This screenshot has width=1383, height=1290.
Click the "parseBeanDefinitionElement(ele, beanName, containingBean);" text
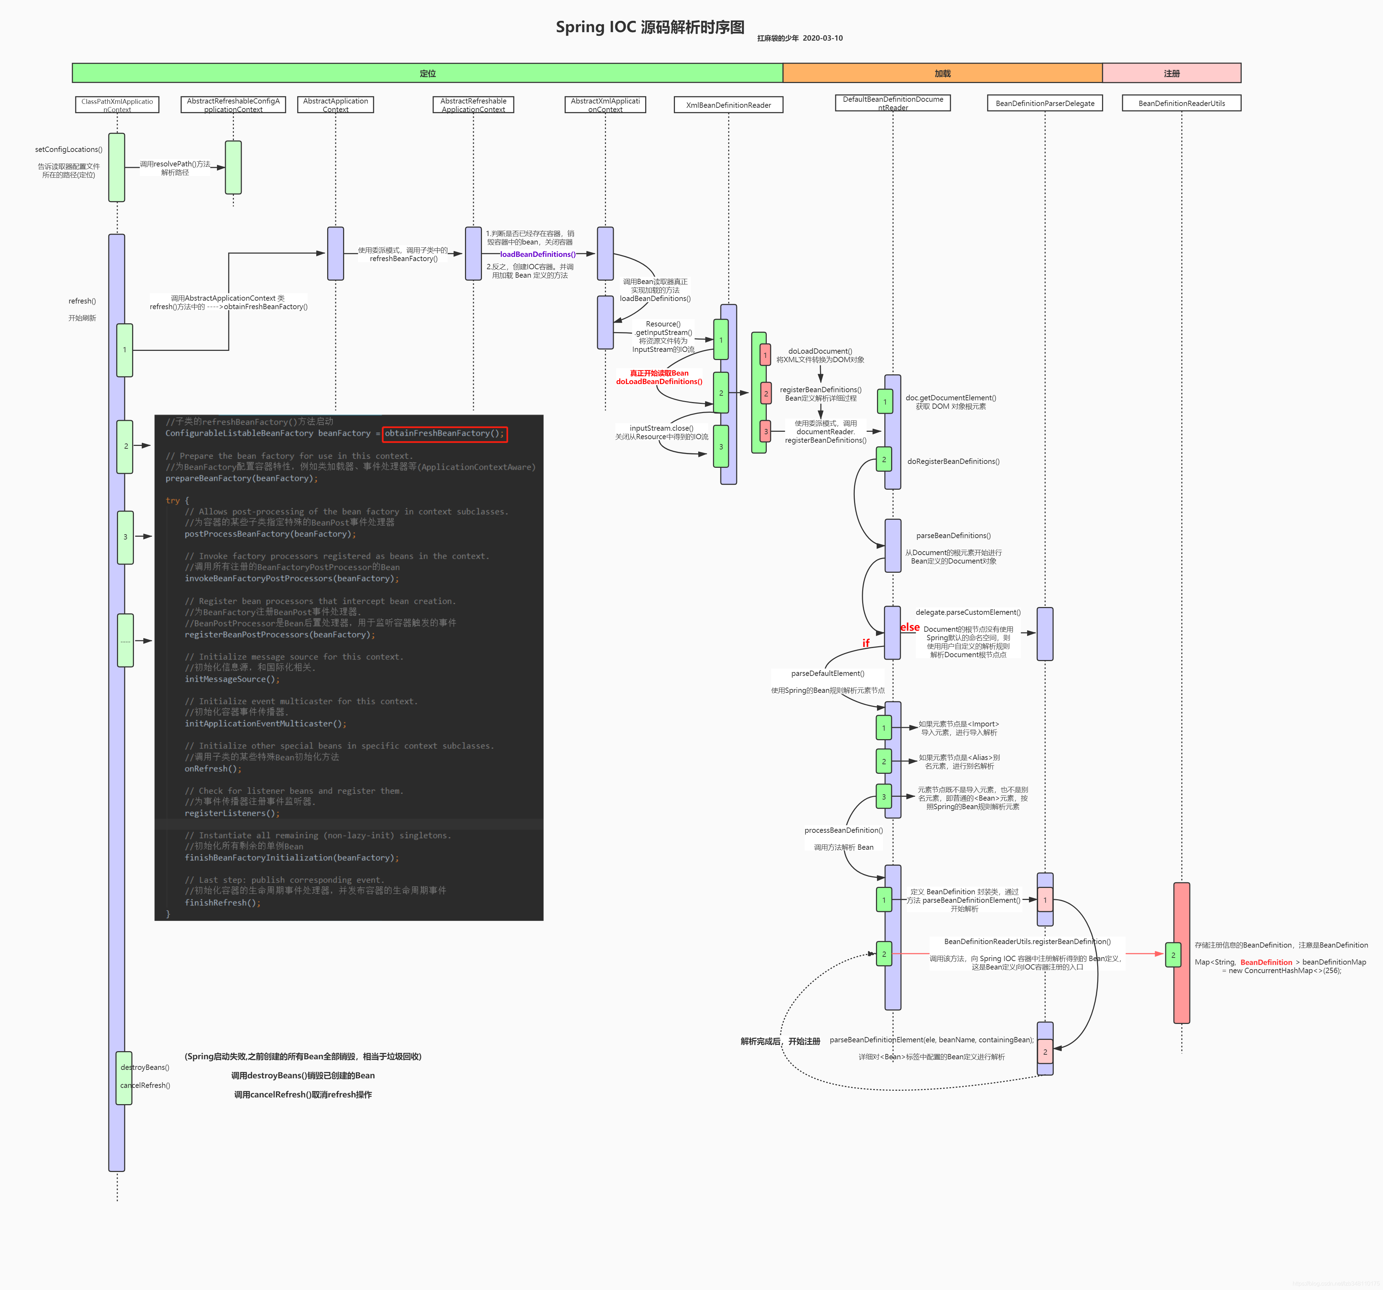[x=931, y=1040]
